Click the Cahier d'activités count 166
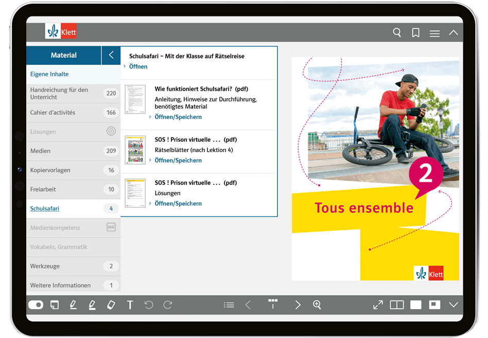This screenshot has width=488, height=338. (111, 112)
